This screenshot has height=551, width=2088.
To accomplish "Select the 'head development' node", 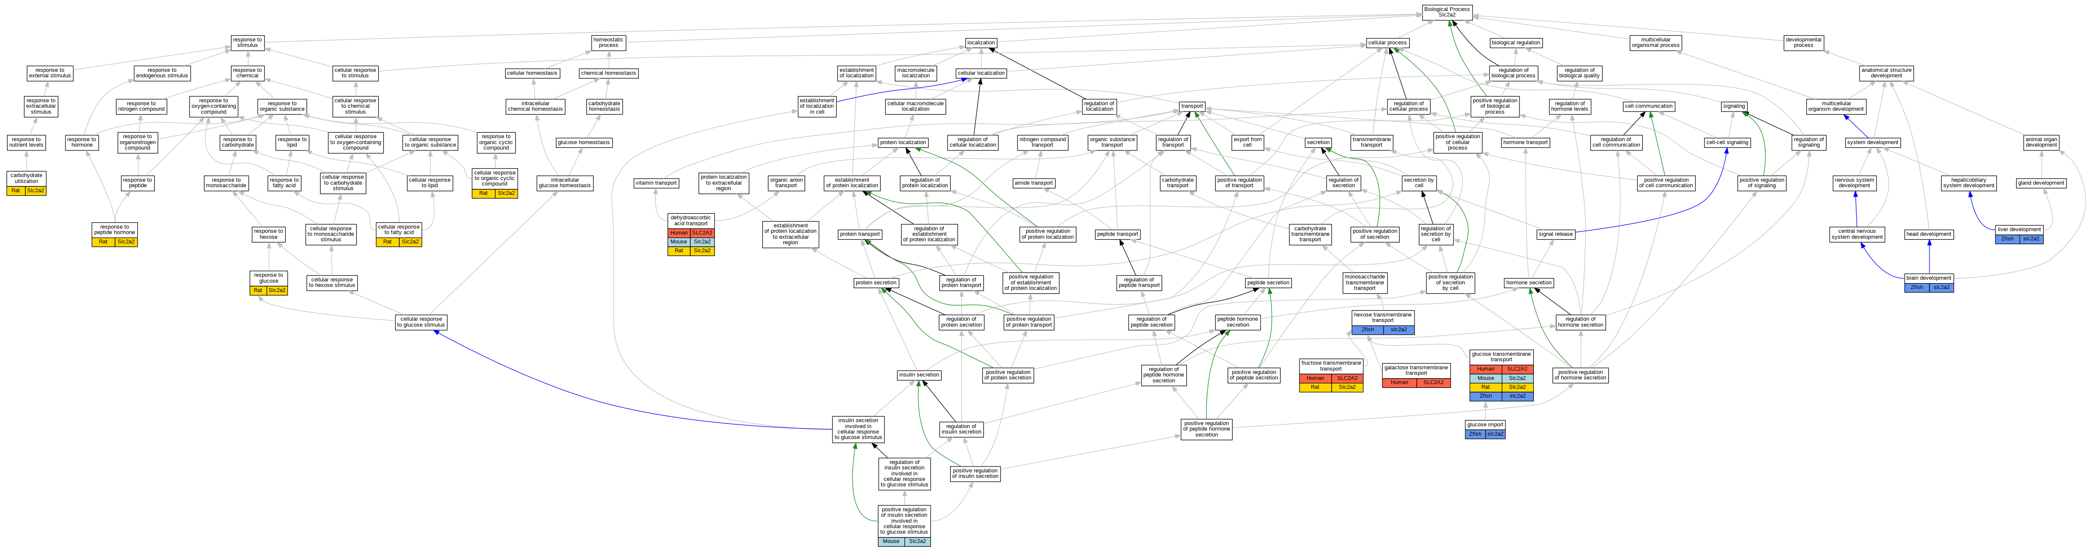I will click(x=1929, y=234).
